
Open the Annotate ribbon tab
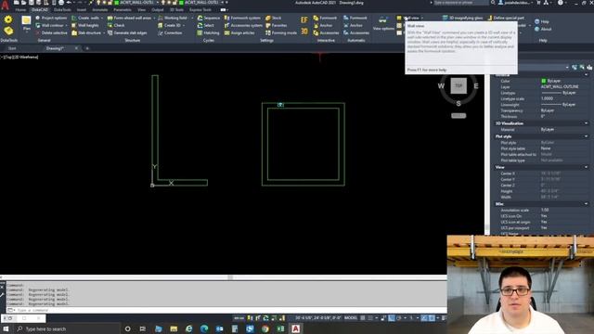(x=100, y=10)
